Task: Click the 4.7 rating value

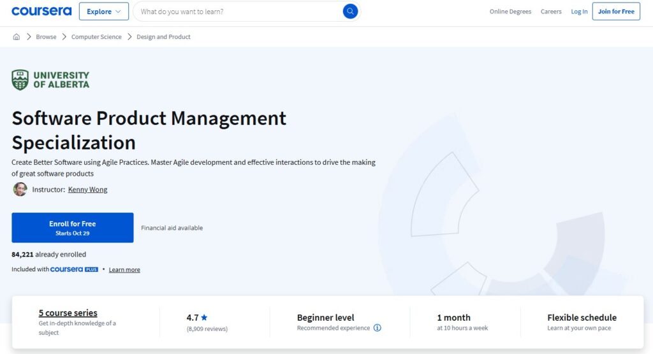Action: pyautogui.click(x=193, y=318)
